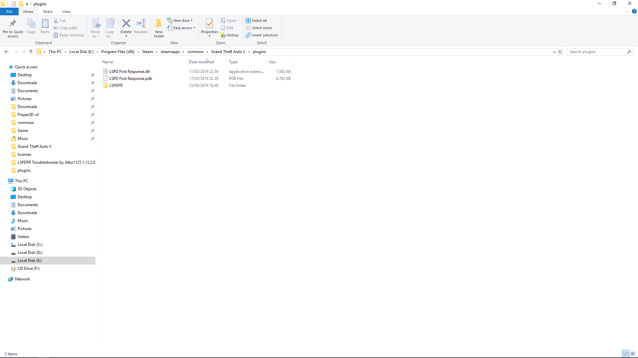Open the File menu tab
This screenshot has height=358, width=638.
(9, 12)
